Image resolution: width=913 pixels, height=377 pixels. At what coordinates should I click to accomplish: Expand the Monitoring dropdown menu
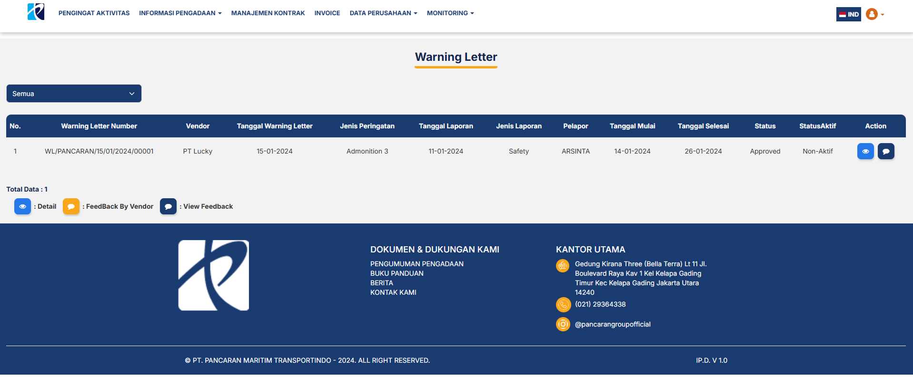[450, 13]
